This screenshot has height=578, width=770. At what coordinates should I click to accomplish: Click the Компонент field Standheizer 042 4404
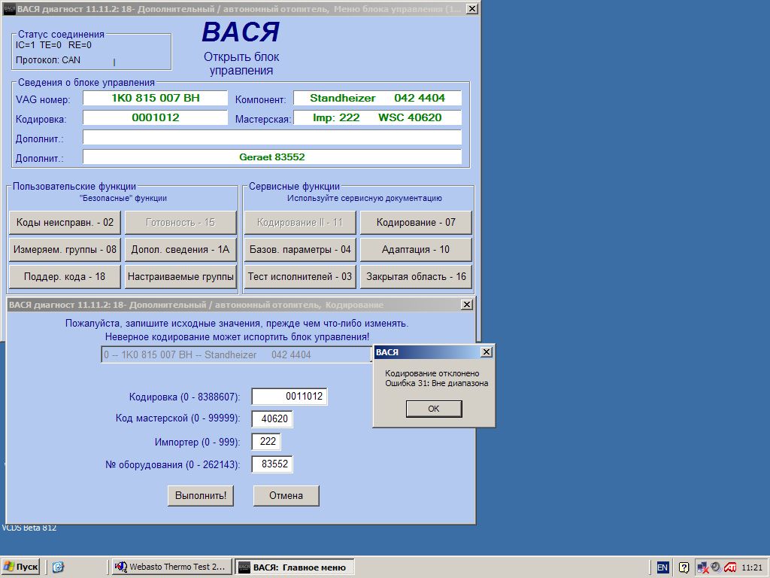tap(377, 98)
